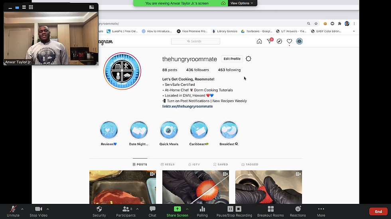Viewport: 391px width, 219px height.
Task: Open Breakfast story highlight
Action: pos(229,133)
